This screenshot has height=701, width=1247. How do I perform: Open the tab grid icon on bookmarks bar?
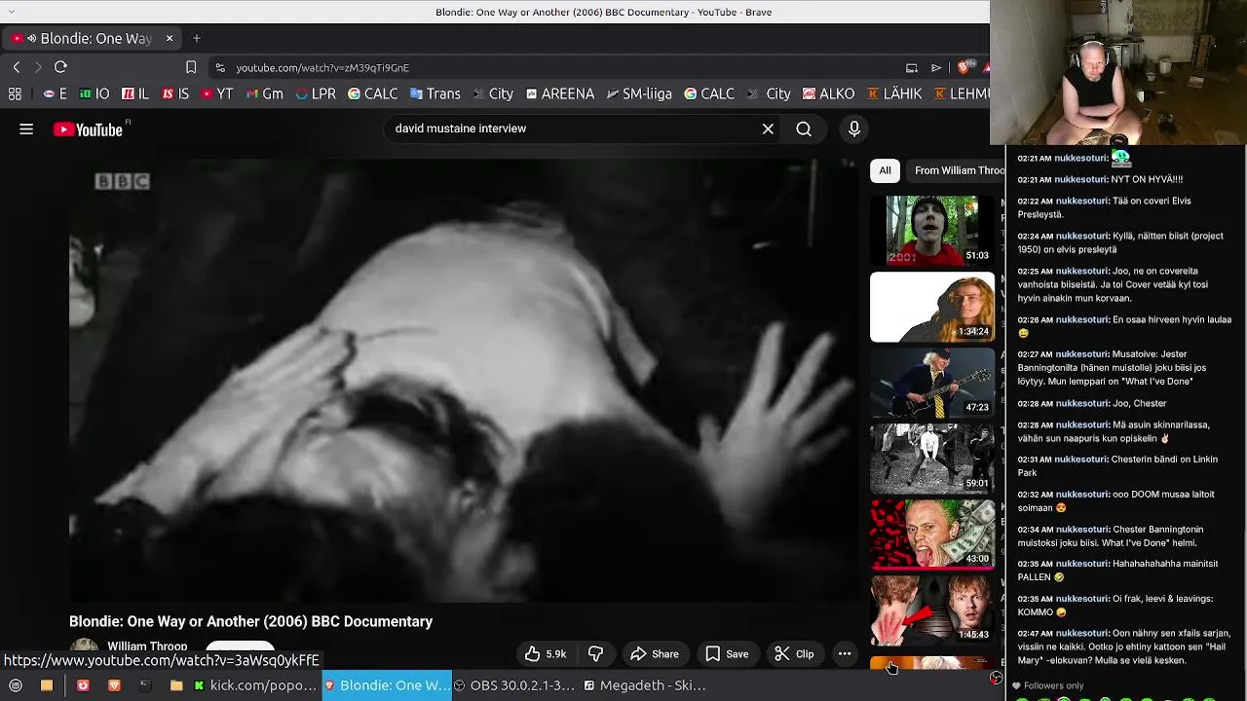point(15,93)
